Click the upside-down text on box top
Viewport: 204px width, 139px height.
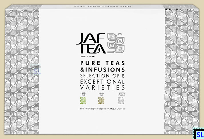pos(102,5)
